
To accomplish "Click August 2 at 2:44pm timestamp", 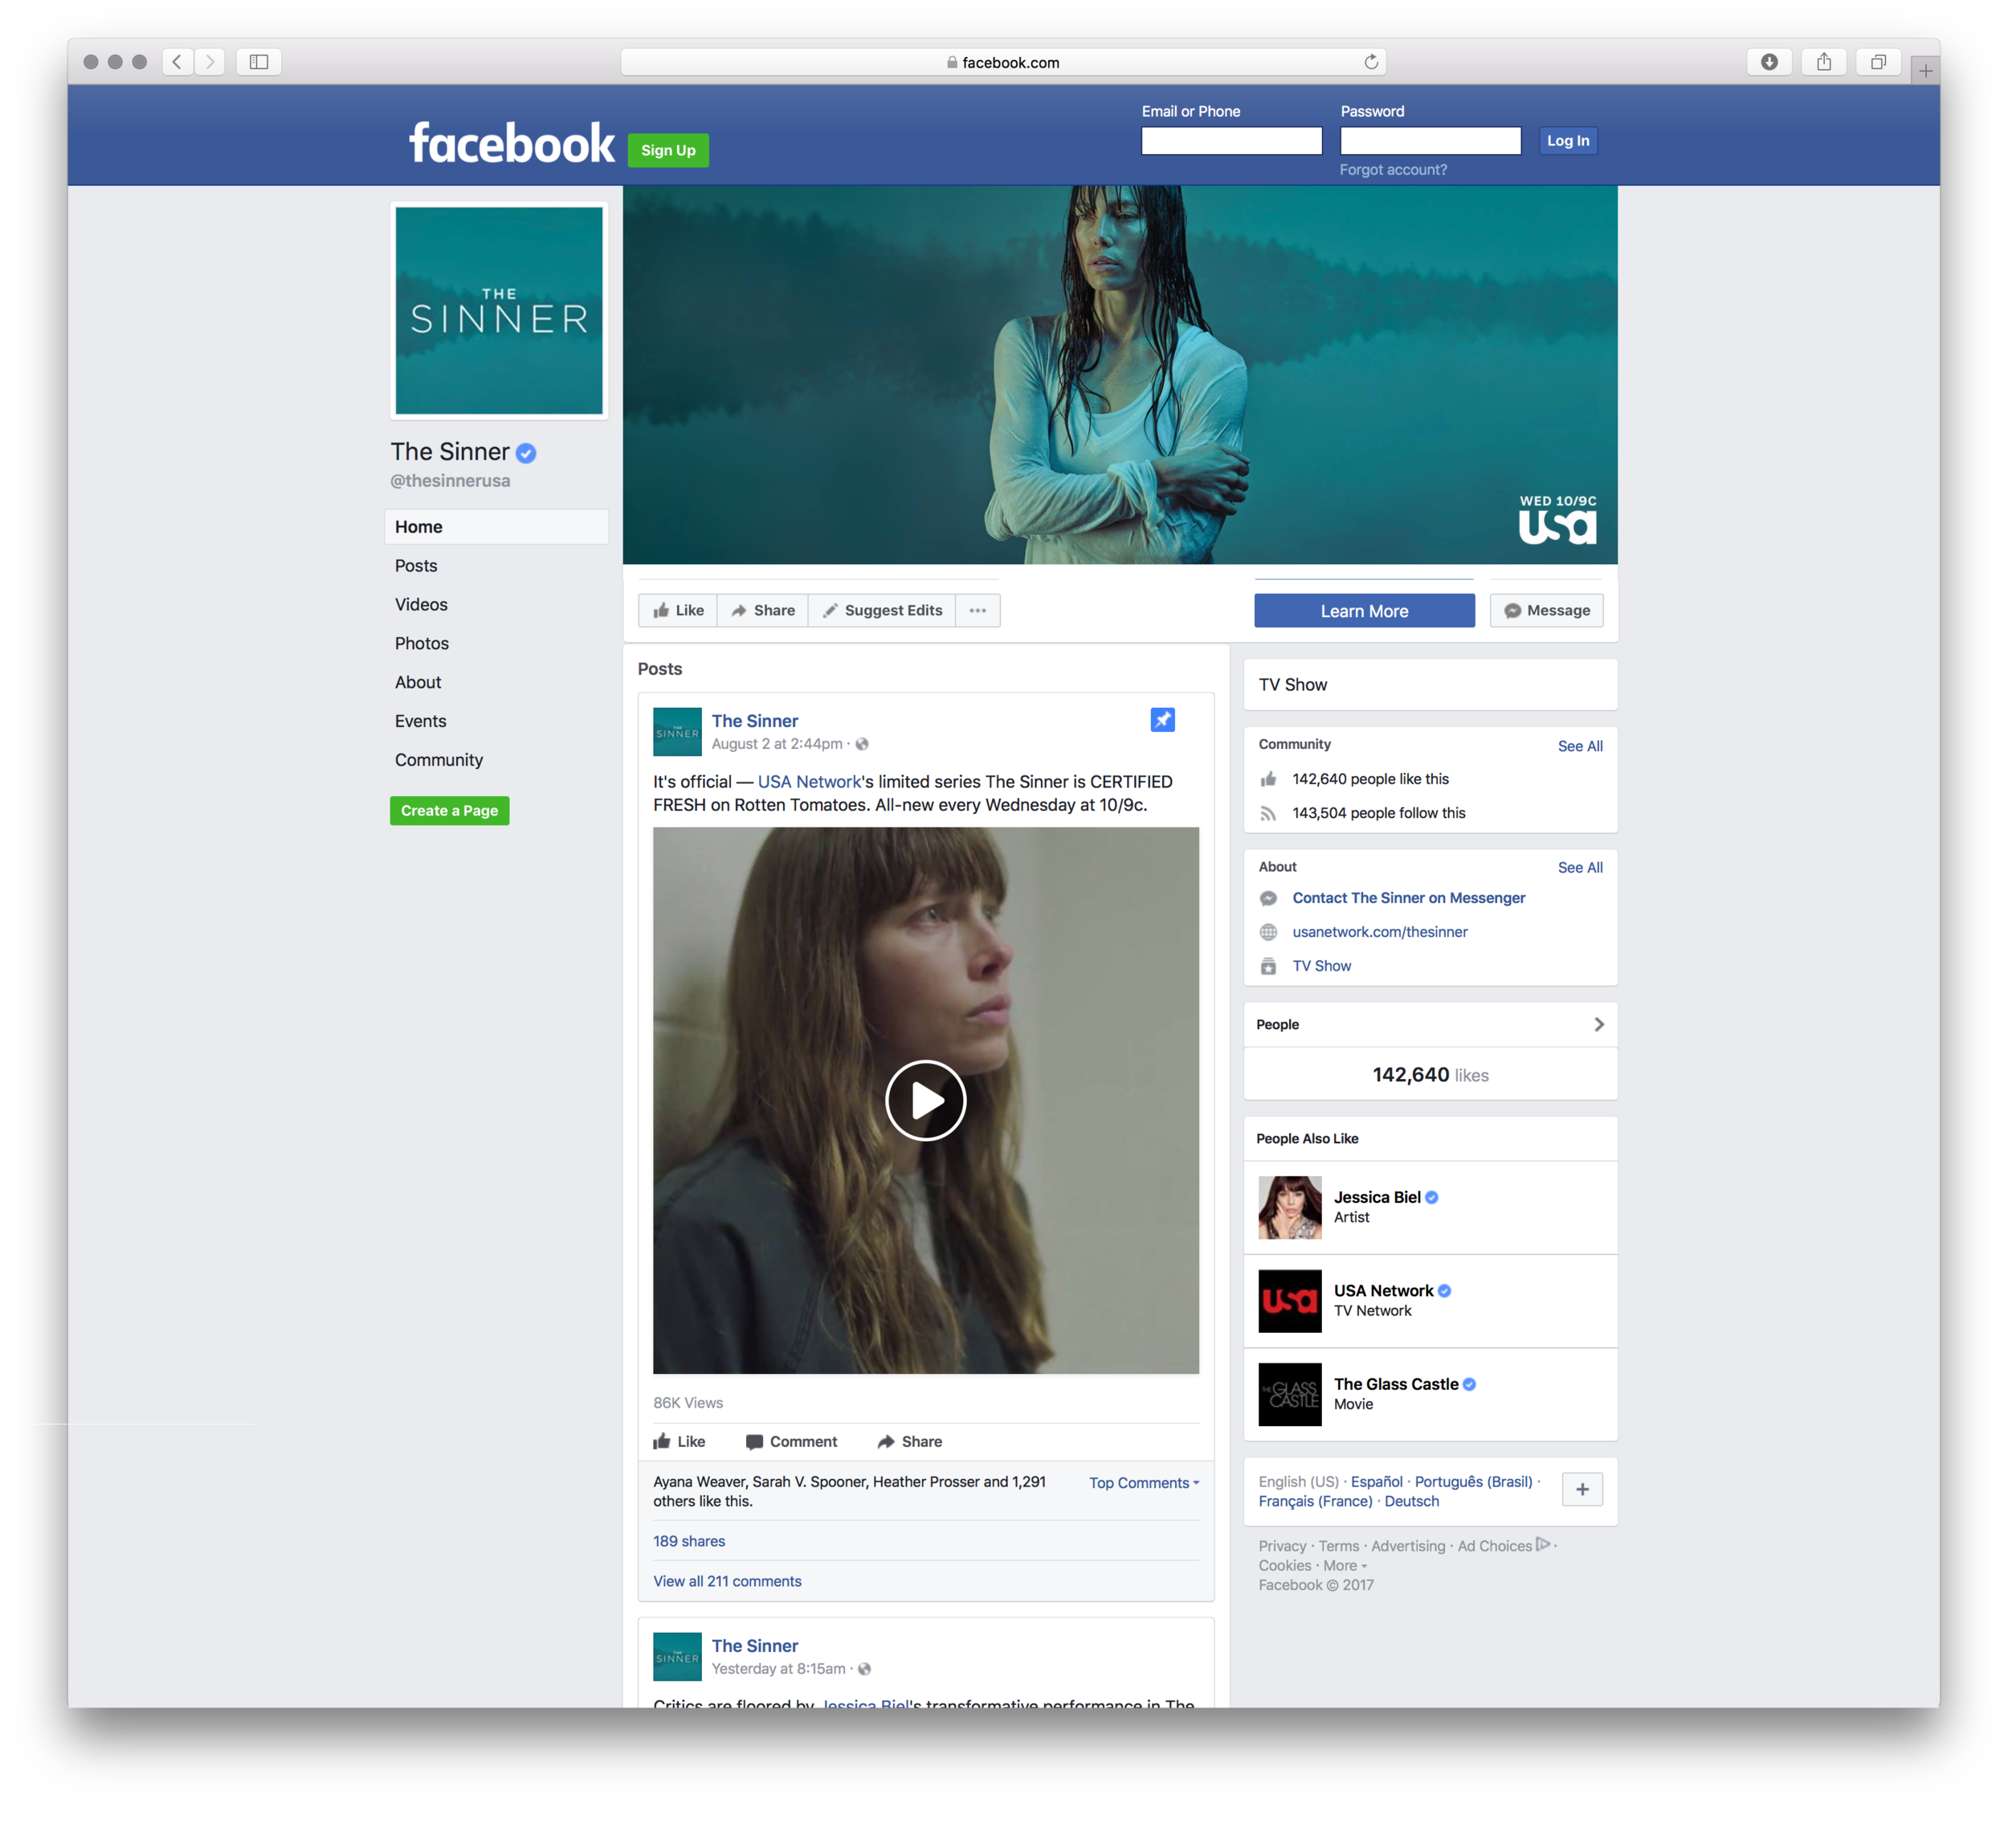I will (x=777, y=744).
